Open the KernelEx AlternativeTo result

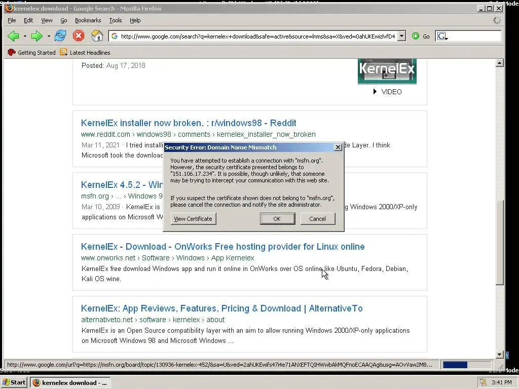point(222,308)
